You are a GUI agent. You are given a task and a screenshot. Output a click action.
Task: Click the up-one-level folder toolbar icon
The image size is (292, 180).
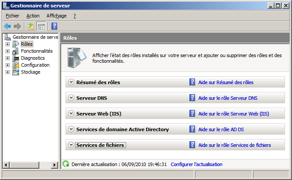point(31,26)
